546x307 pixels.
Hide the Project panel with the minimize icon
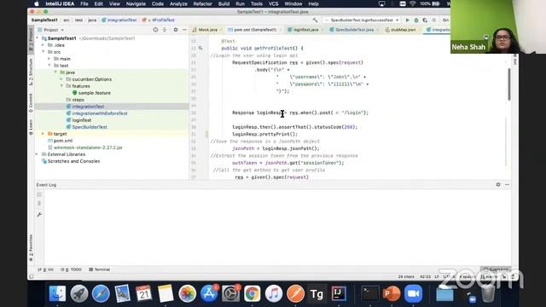(184, 30)
